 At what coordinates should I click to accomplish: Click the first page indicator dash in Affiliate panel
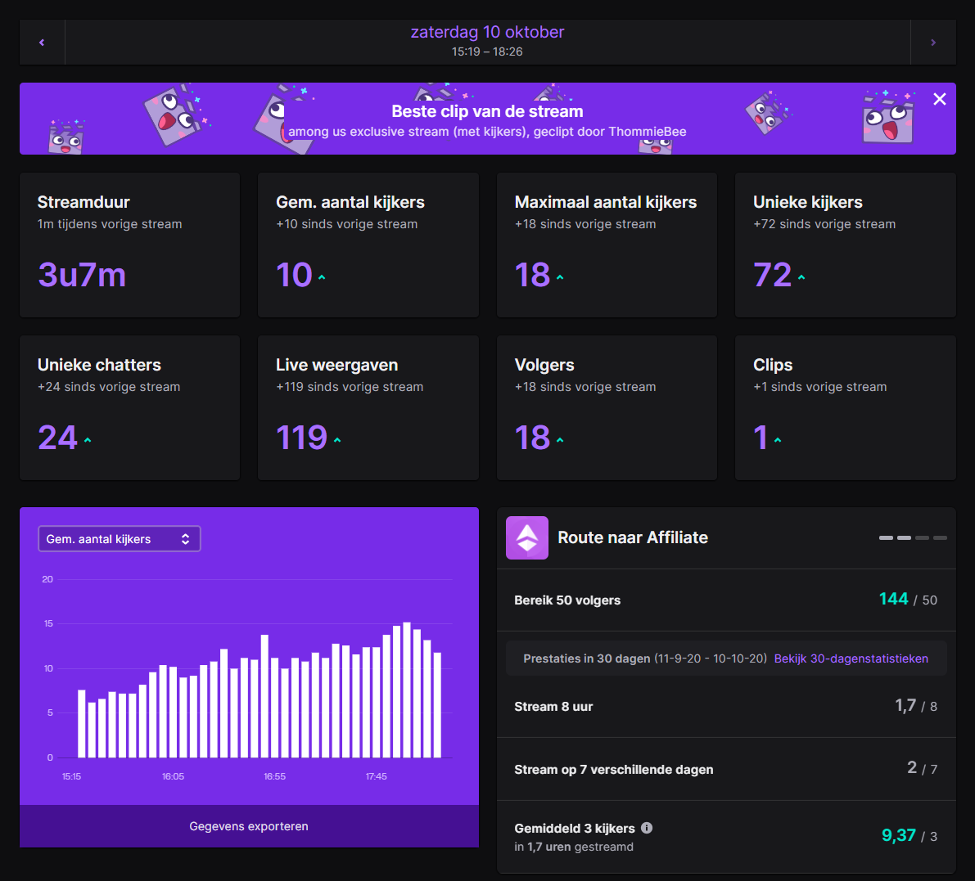pos(886,537)
